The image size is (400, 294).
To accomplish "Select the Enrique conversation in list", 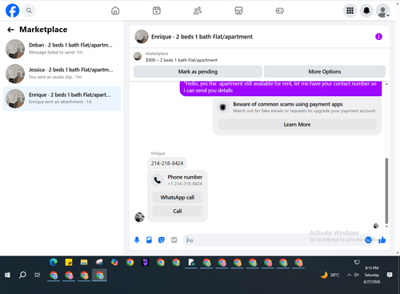I will click(x=62, y=99).
